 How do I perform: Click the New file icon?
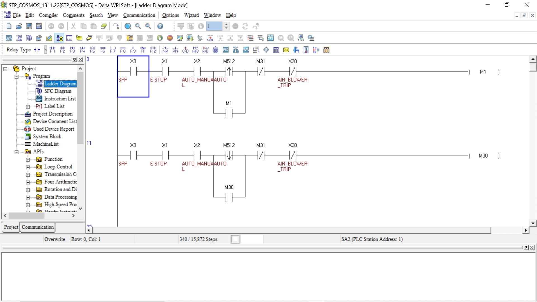9,26
